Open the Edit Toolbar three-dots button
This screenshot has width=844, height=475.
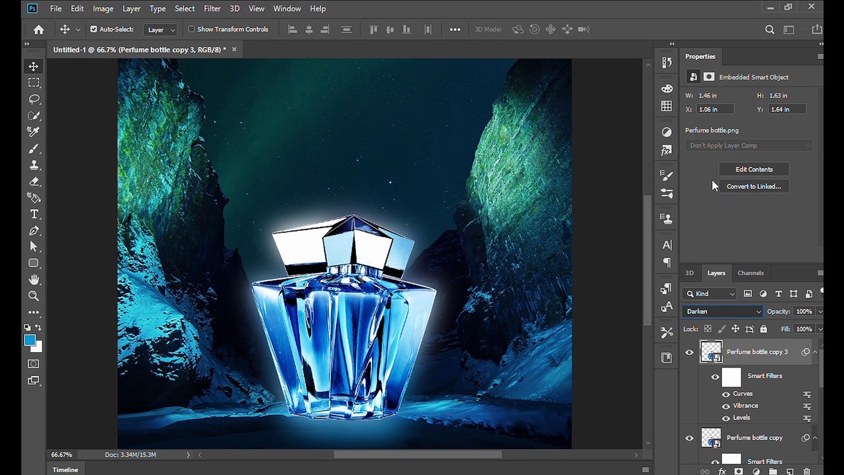(x=34, y=312)
